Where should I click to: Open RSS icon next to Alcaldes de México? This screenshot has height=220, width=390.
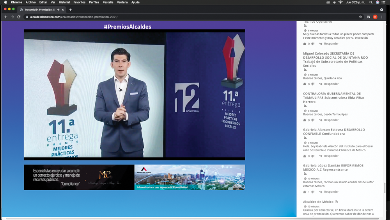pyautogui.click(x=337, y=202)
